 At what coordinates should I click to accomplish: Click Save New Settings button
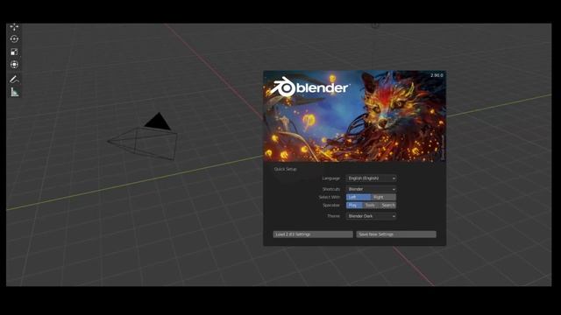396,234
